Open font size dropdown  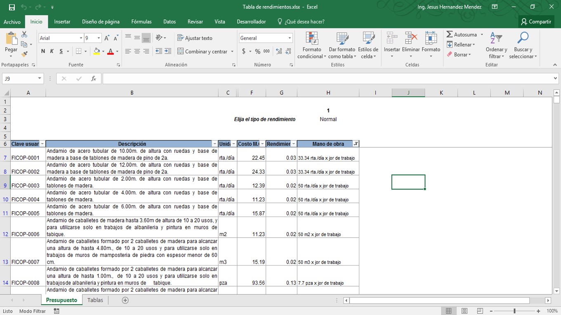coord(99,38)
